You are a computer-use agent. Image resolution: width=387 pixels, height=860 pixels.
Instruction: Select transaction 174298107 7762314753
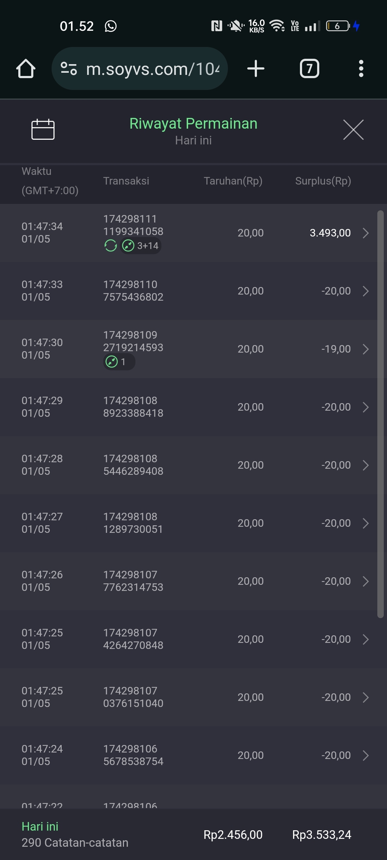133,581
